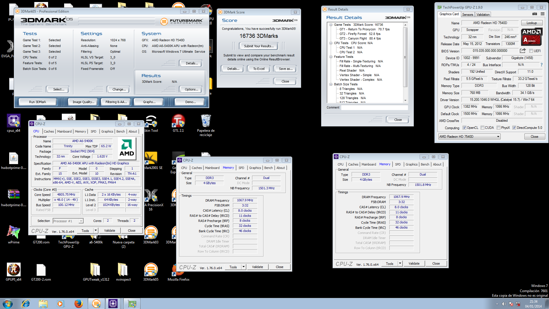Click the GPU-Z screenshot camera icon
Image resolution: width=549 pixels, height=309 pixels.
pyautogui.click(x=535, y=14)
